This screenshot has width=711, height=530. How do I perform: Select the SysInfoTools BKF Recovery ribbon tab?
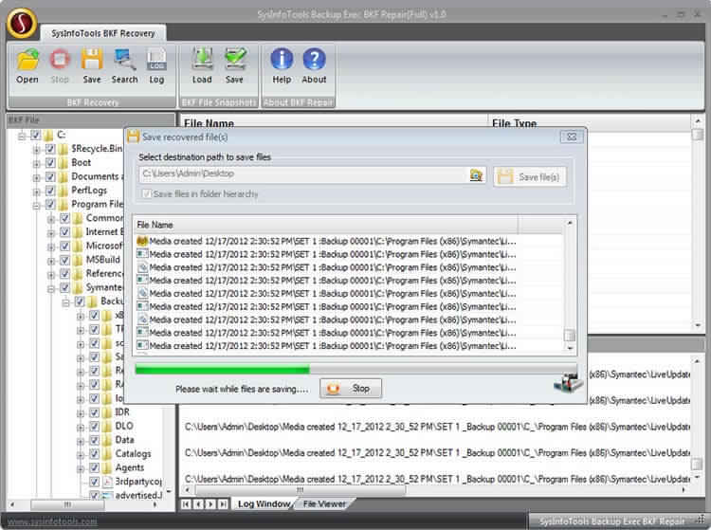coord(103,33)
